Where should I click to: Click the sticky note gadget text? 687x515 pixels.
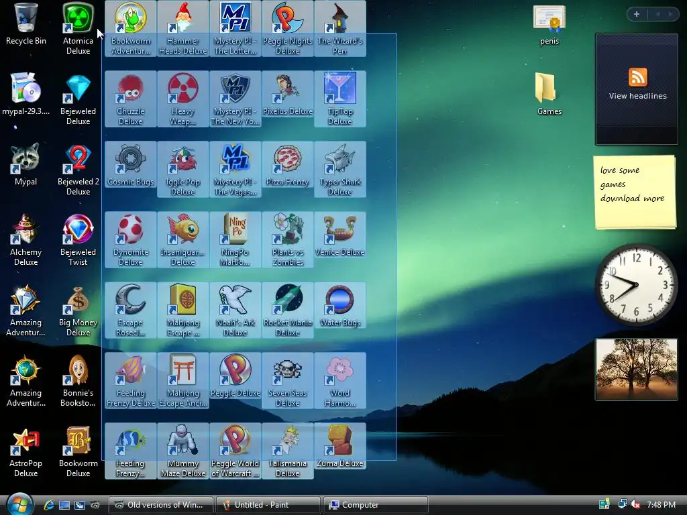(x=632, y=184)
